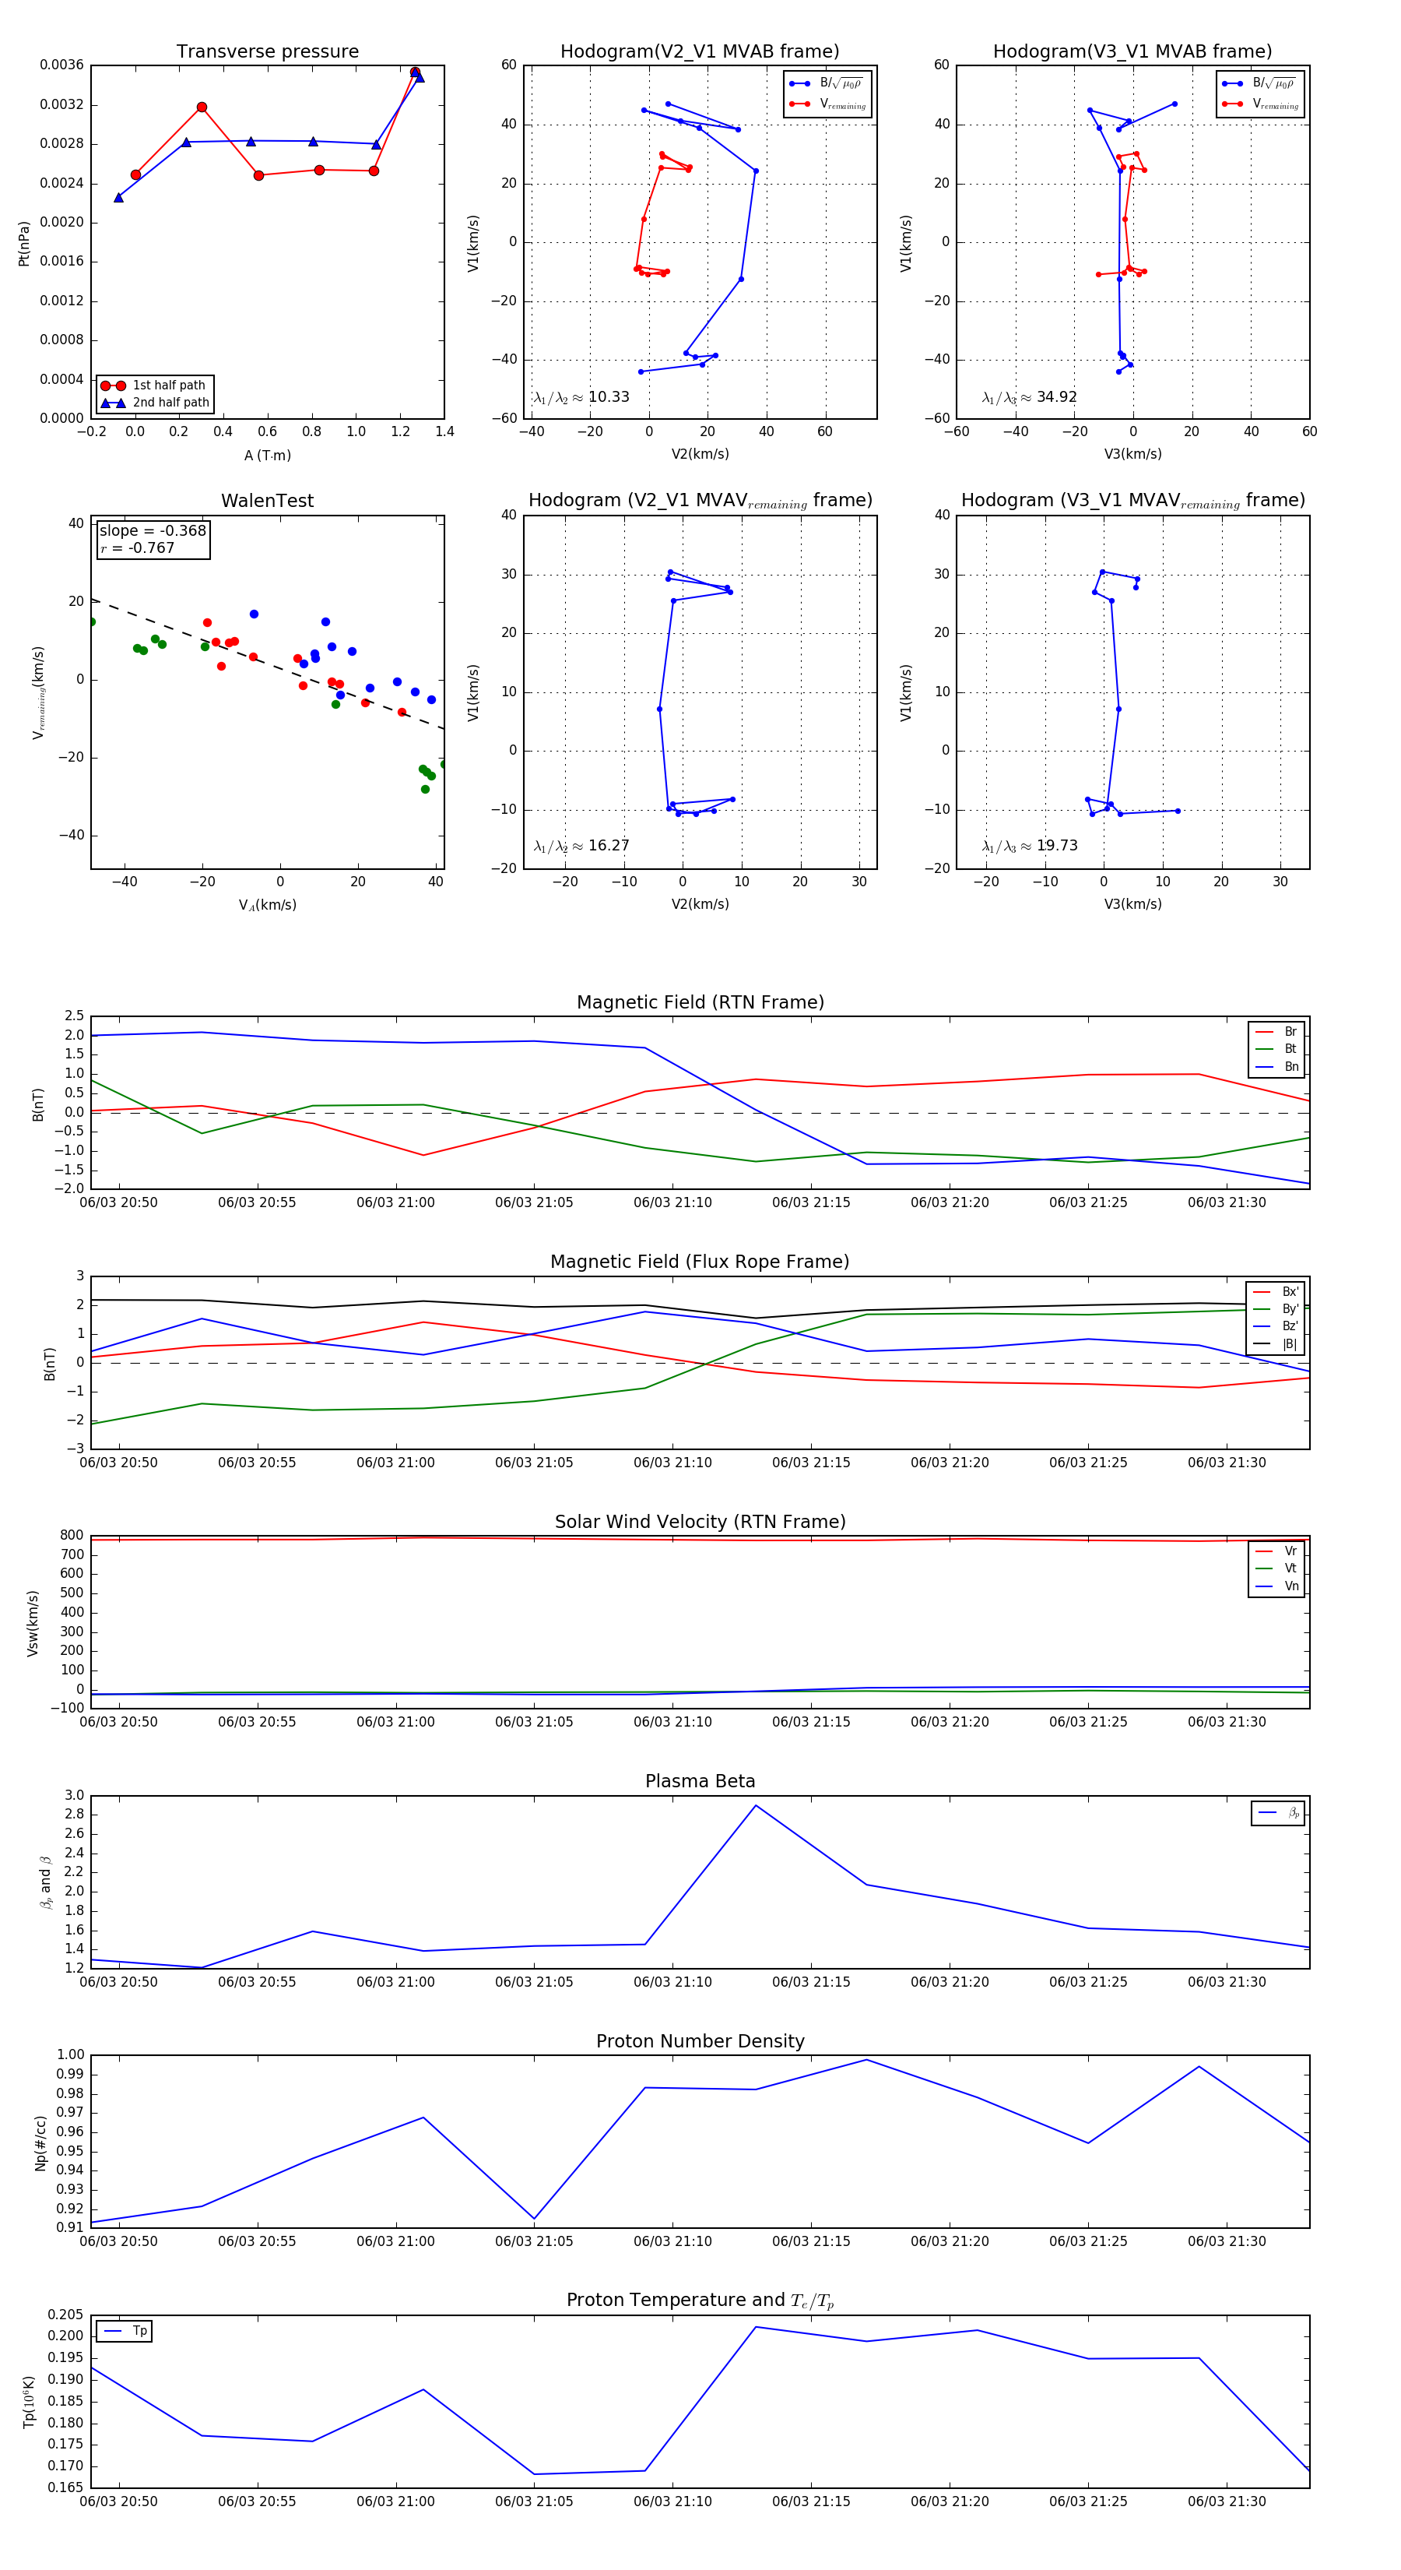Click the By' legend entry

pos(1276,1309)
